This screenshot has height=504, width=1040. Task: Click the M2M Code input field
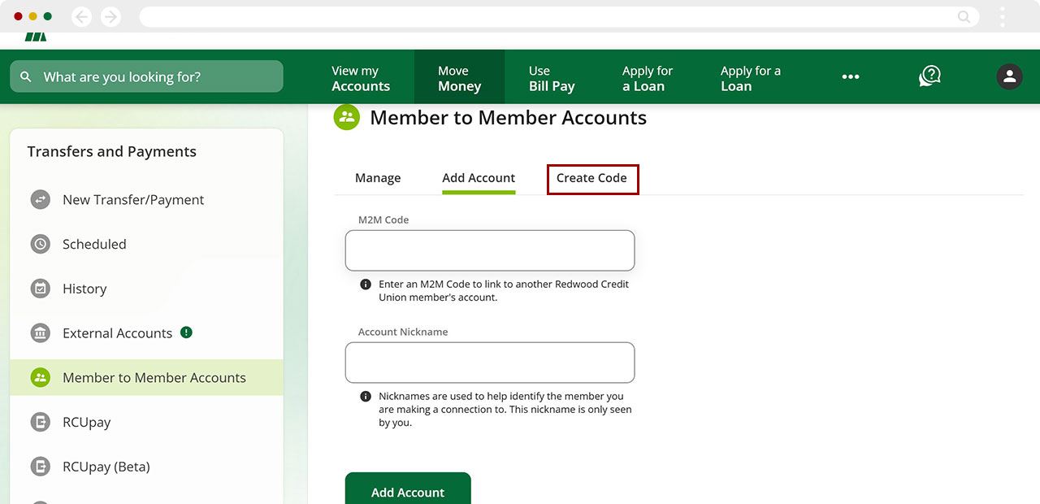[x=490, y=250]
